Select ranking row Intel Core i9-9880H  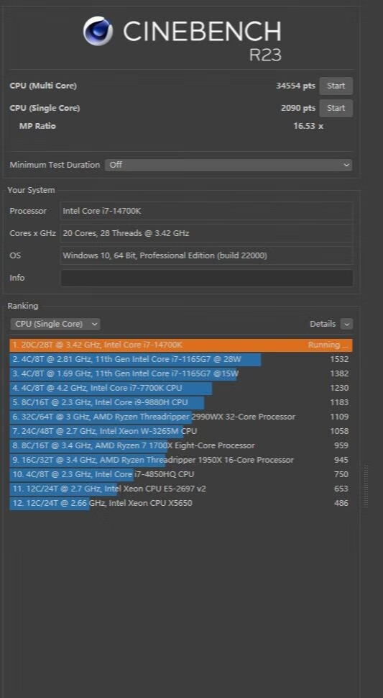pyautogui.click(x=181, y=402)
